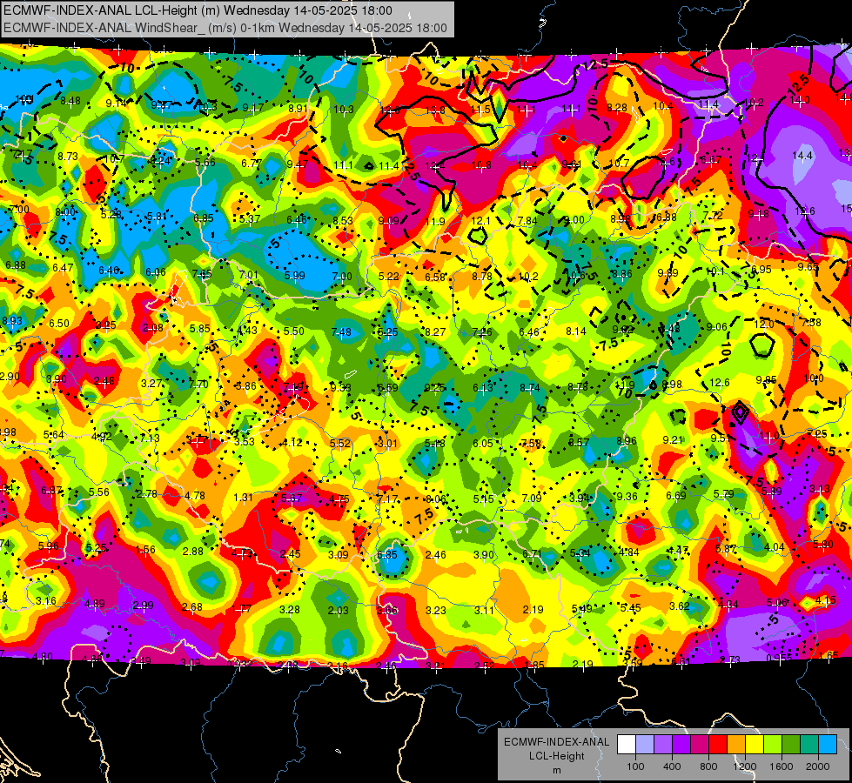This screenshot has height=783, width=852.
Task: Click the LCL-Height (m) header line
Action: pyautogui.click(x=198, y=10)
